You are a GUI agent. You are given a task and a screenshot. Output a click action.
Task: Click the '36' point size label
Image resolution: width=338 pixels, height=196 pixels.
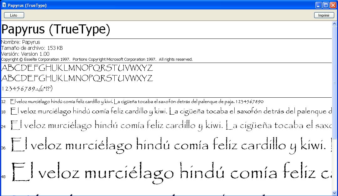(3, 148)
